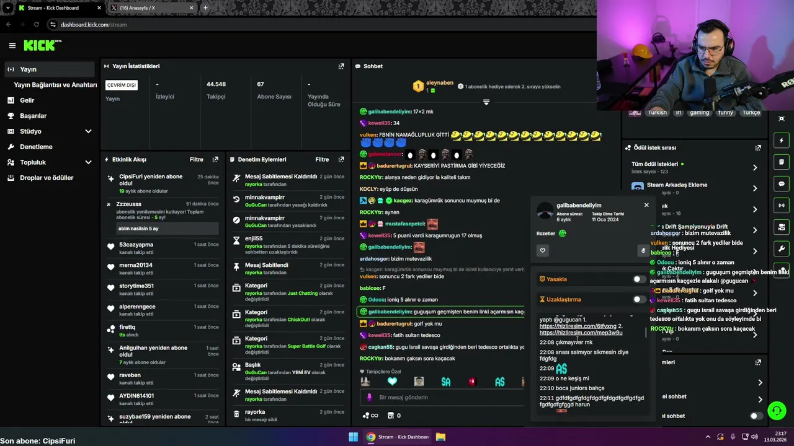Open Steam Arkadaş Ekleme reward chevron
This screenshot has height=446, width=794.
[755, 188]
